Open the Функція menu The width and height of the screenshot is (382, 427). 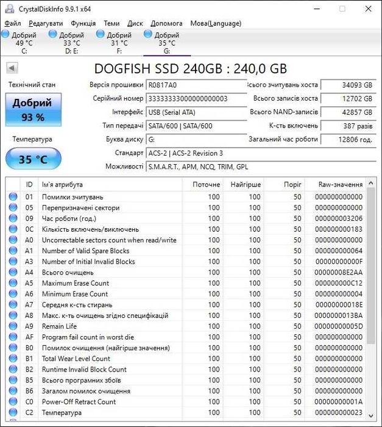pyautogui.click(x=83, y=23)
